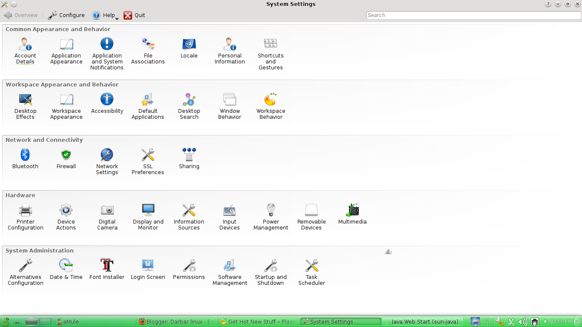The height and width of the screenshot is (327, 582).
Task: Click inside the Search field
Action: [x=473, y=15]
